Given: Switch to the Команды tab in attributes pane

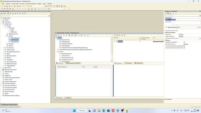Looking at the screenshot, I should tap(128, 63).
